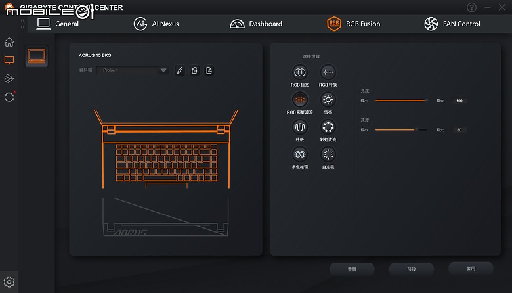Click the pencil icon to rename profile
512x293 pixels.
(x=180, y=70)
